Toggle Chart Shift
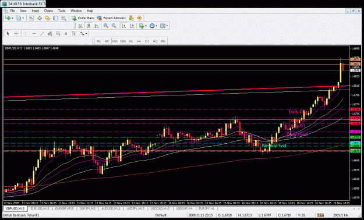This screenshot has height=220, width=364. (x=132, y=26)
